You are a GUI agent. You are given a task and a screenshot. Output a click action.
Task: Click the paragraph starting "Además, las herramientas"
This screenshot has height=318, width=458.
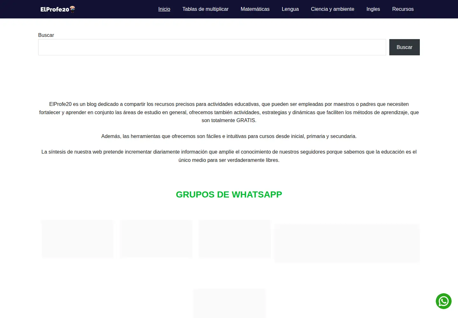229,136
